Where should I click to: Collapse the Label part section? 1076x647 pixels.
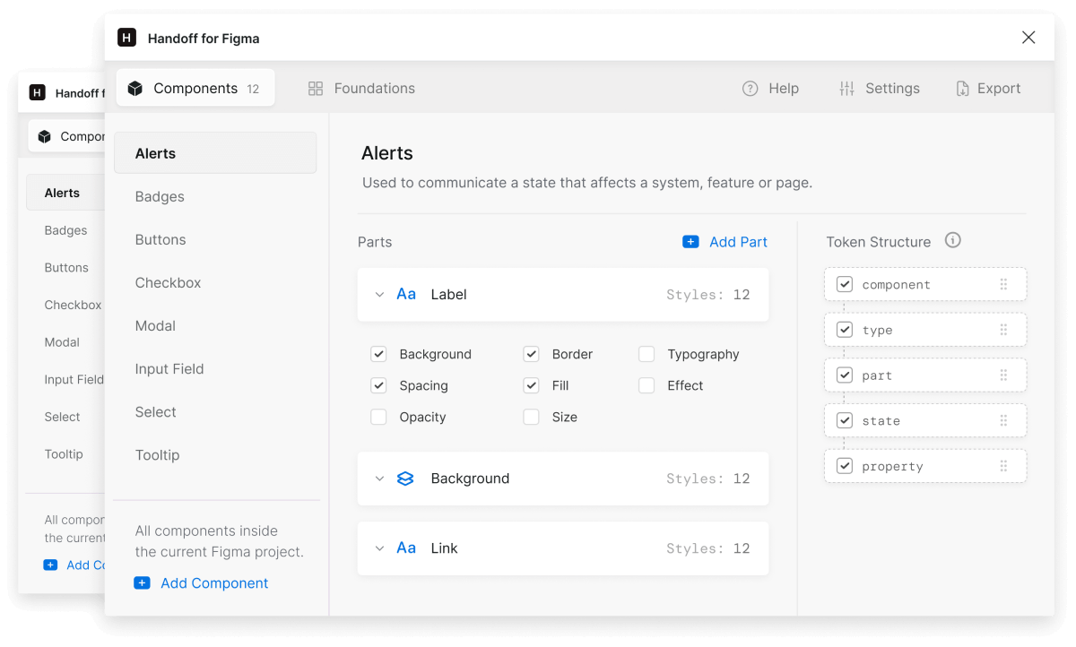pyautogui.click(x=379, y=295)
